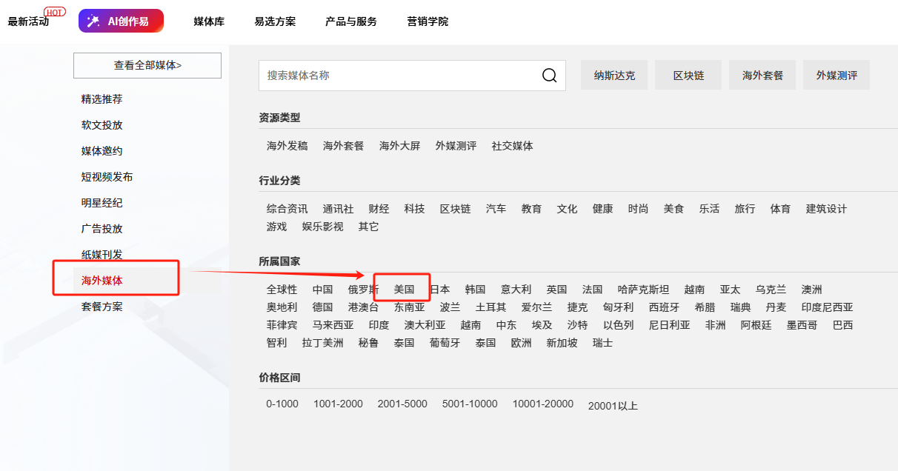
Task: Open the 营销学院 menu
Action: [428, 21]
